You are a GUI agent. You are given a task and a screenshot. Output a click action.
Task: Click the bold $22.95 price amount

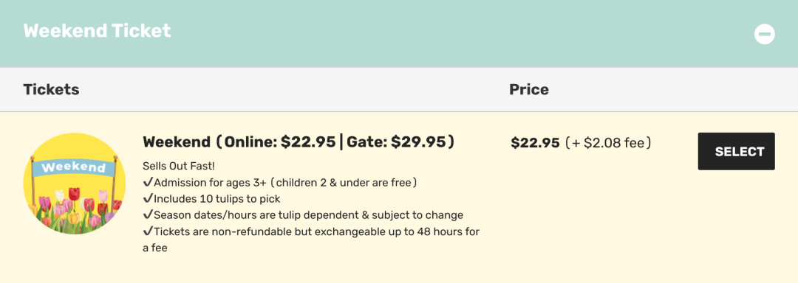(x=535, y=143)
